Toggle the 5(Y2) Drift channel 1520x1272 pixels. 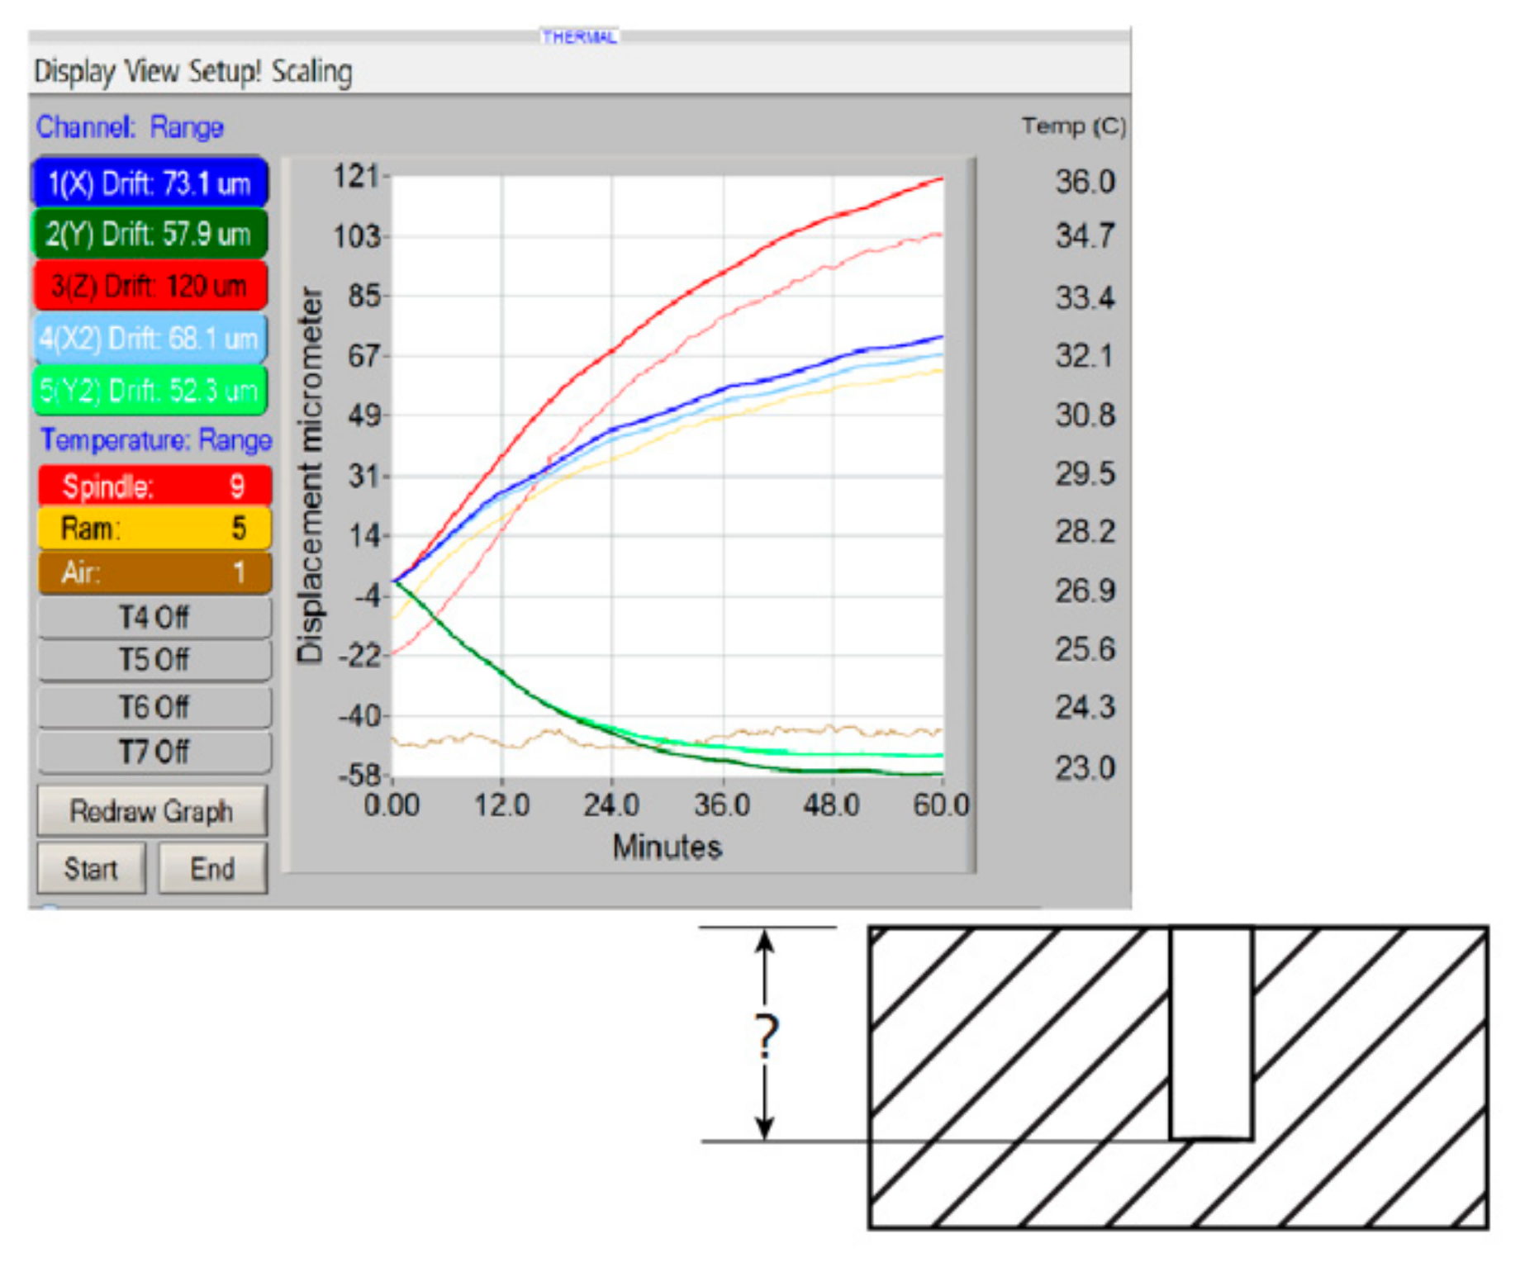coord(150,389)
